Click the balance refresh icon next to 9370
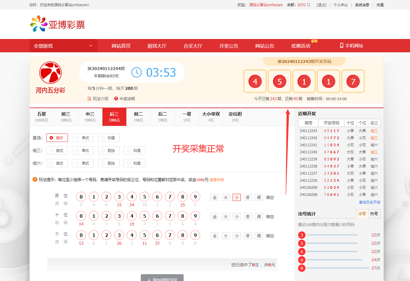The image size is (410, 281). pyautogui.click(x=309, y=5)
